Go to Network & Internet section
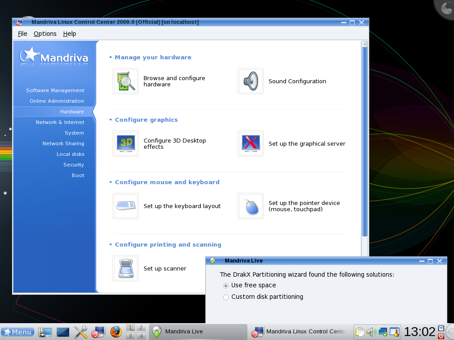This screenshot has width=454, height=340. [60, 122]
